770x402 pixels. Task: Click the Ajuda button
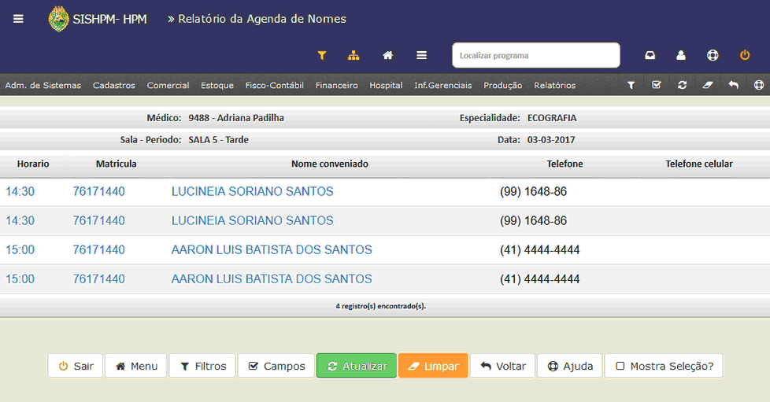(570, 366)
